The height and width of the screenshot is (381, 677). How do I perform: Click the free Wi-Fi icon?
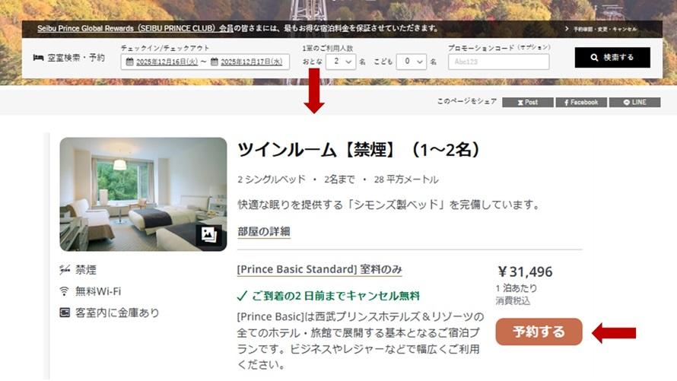(65, 291)
